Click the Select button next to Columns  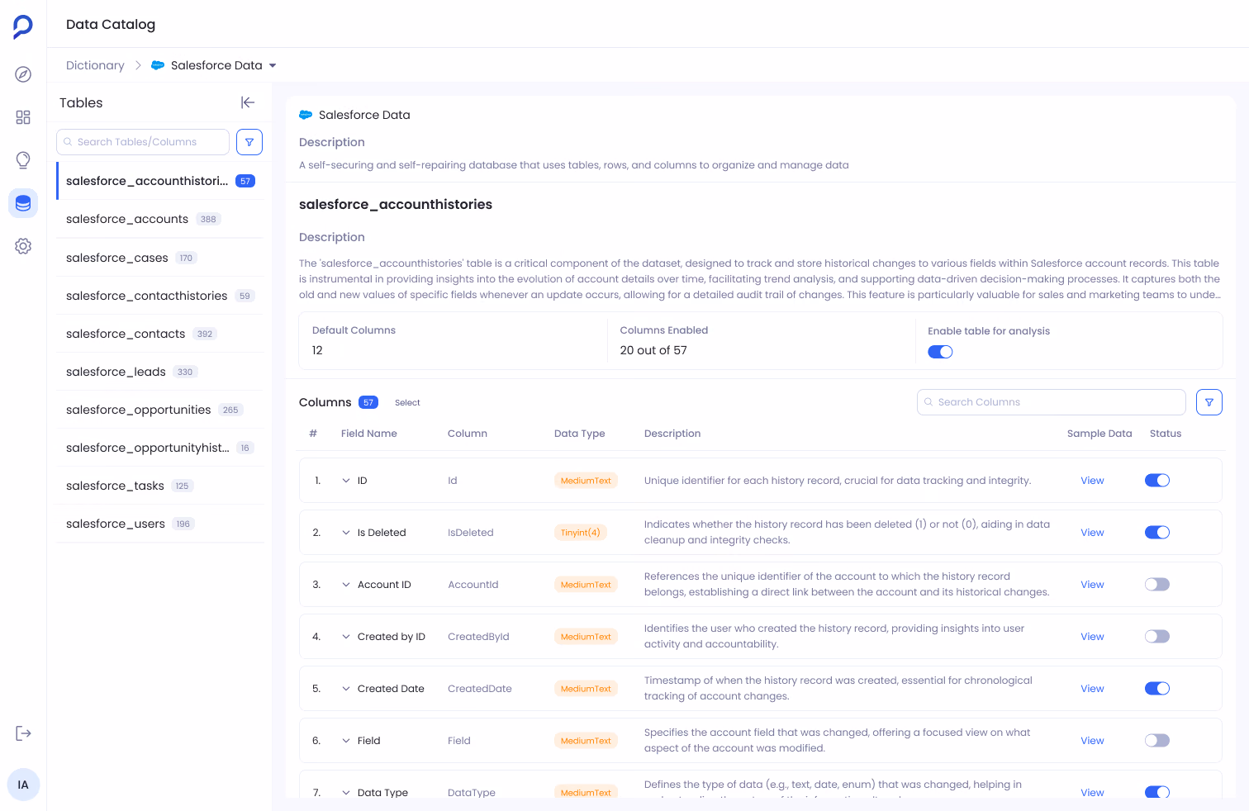[x=407, y=403]
